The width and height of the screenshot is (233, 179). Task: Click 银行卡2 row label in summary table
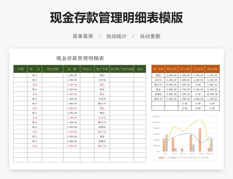(x=158, y=99)
